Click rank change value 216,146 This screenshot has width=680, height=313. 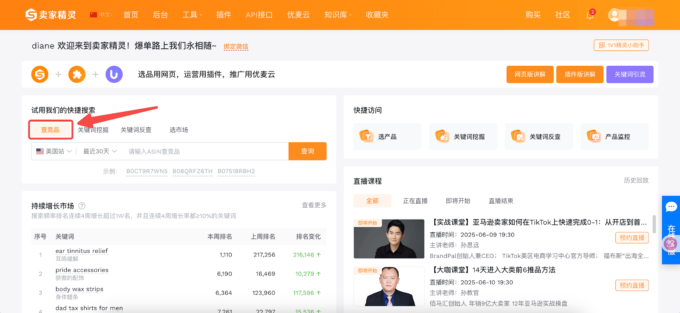tap(307, 255)
